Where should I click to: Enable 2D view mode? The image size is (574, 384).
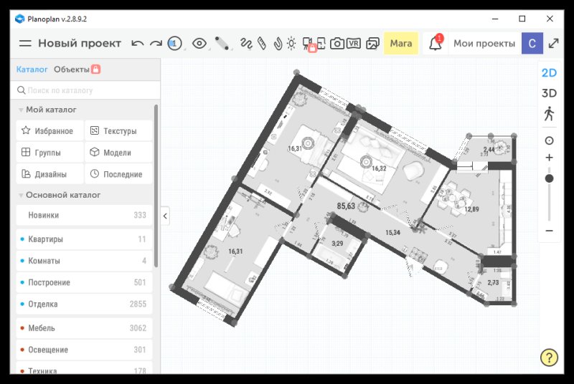point(549,72)
